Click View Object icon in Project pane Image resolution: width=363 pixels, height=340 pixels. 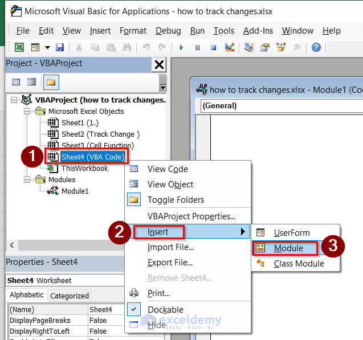pos(31,82)
